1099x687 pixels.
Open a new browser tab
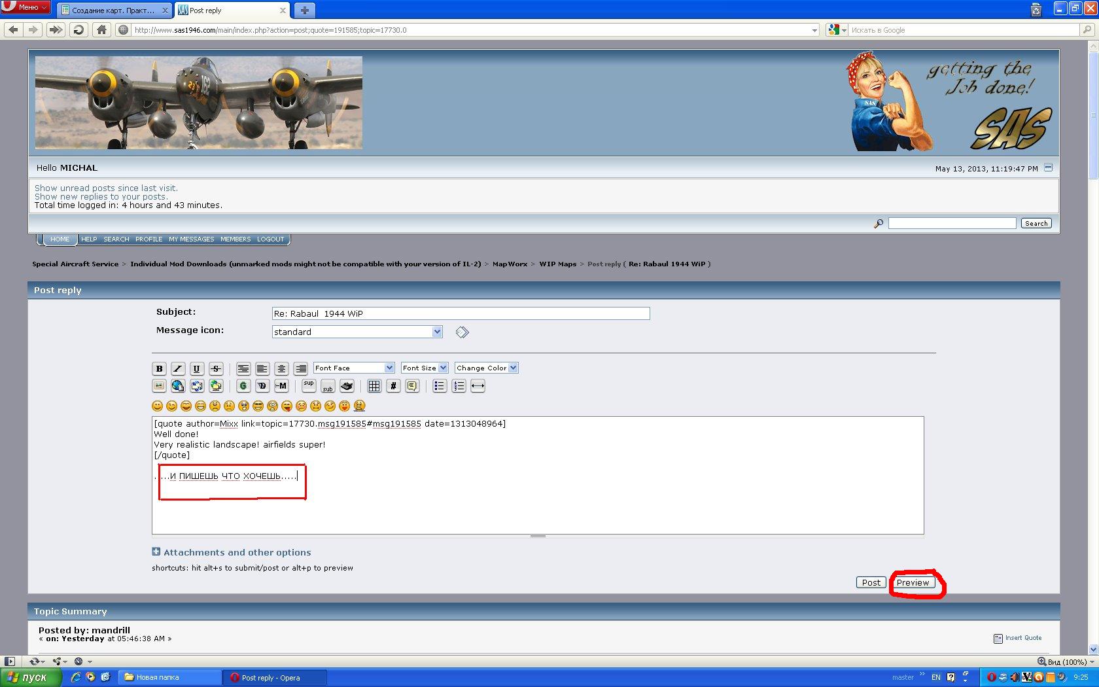tap(304, 10)
